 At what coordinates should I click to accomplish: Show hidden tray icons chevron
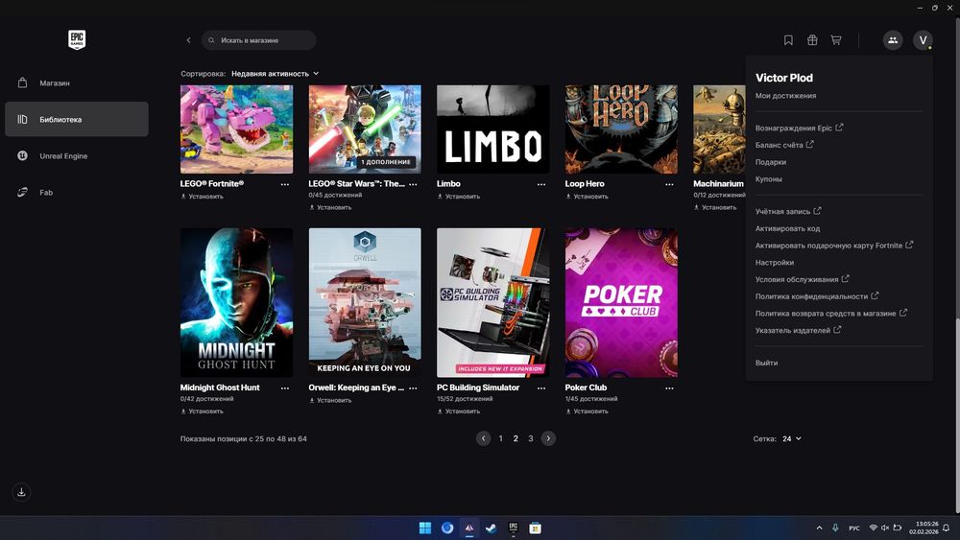coord(819,528)
